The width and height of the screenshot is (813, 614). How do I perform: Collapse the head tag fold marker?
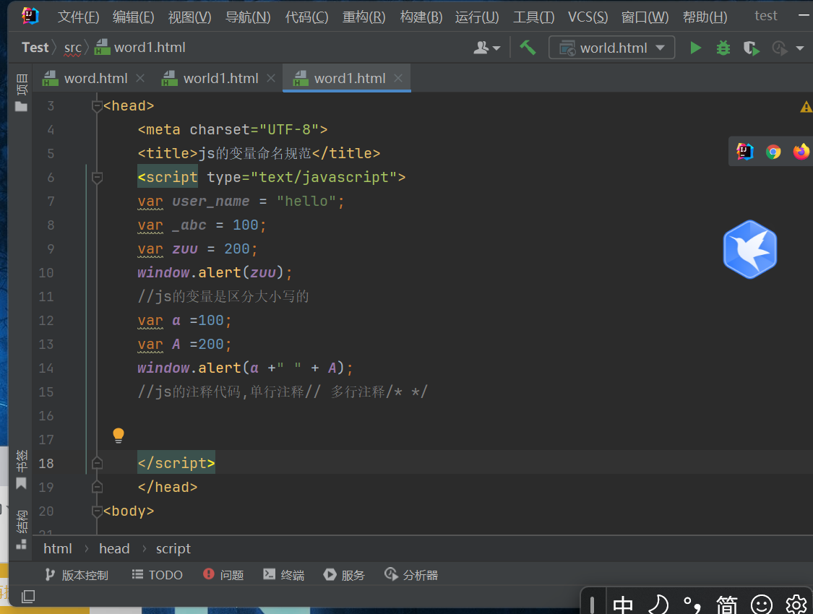coord(97,106)
